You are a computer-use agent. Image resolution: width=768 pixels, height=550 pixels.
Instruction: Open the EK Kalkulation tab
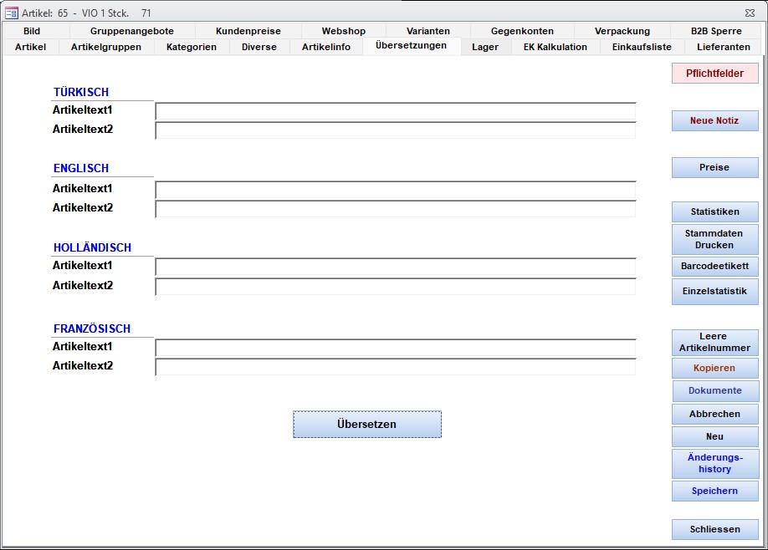pos(555,47)
